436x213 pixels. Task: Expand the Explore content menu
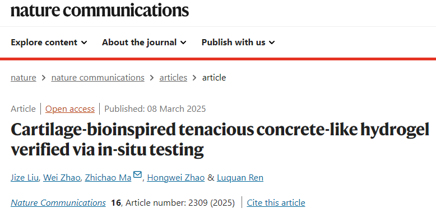coord(49,42)
